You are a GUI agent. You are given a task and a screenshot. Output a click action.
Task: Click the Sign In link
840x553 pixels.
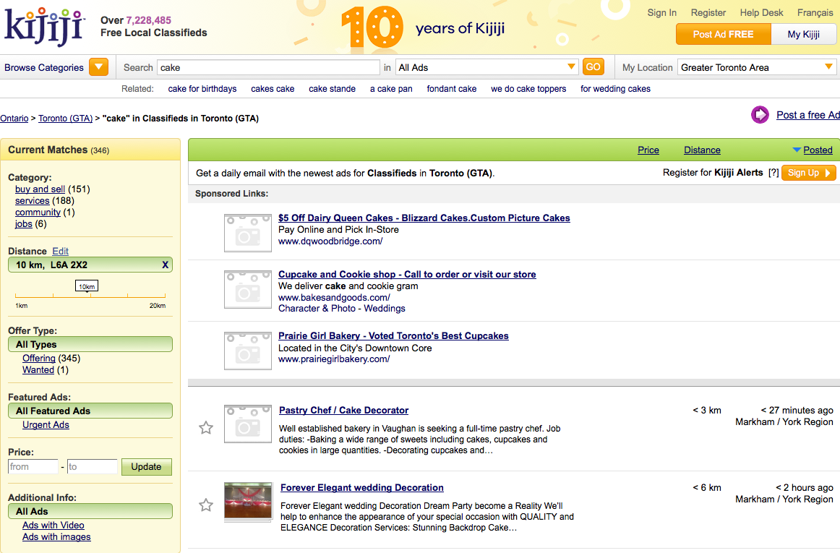[x=661, y=12]
